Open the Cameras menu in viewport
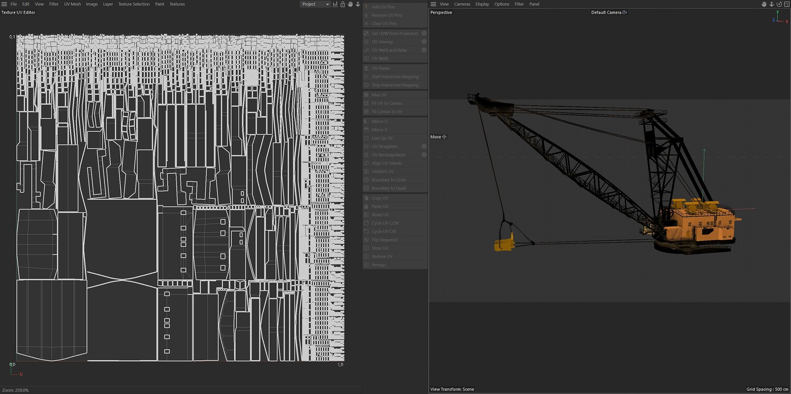791x394 pixels. [x=462, y=4]
